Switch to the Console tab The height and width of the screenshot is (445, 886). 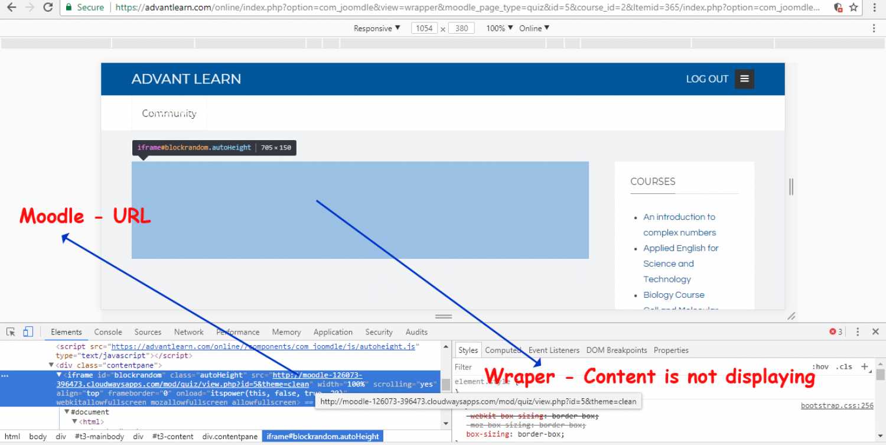coord(108,332)
